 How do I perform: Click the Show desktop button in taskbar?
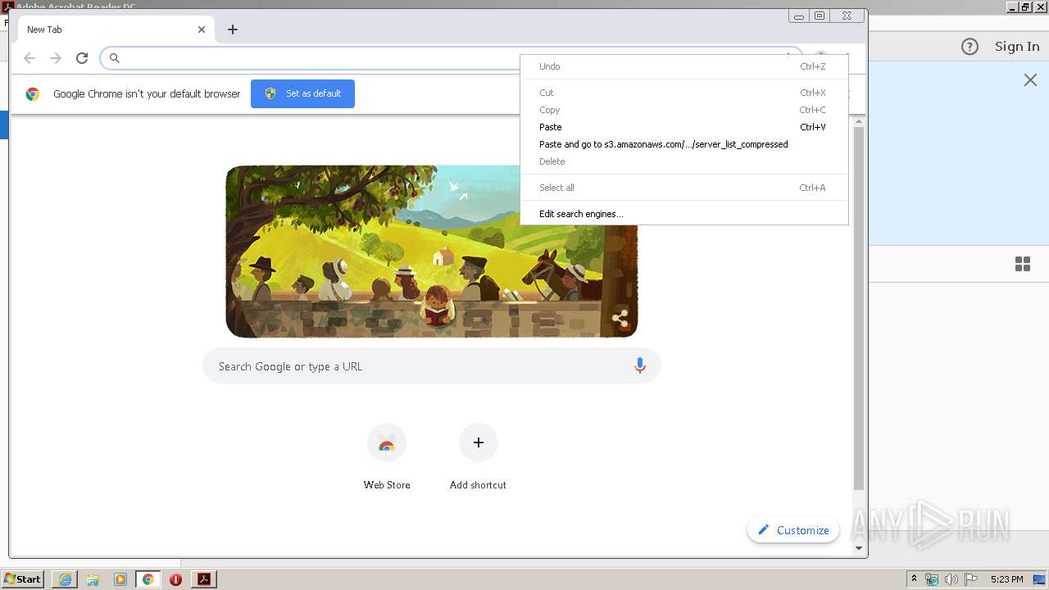[1039, 579]
